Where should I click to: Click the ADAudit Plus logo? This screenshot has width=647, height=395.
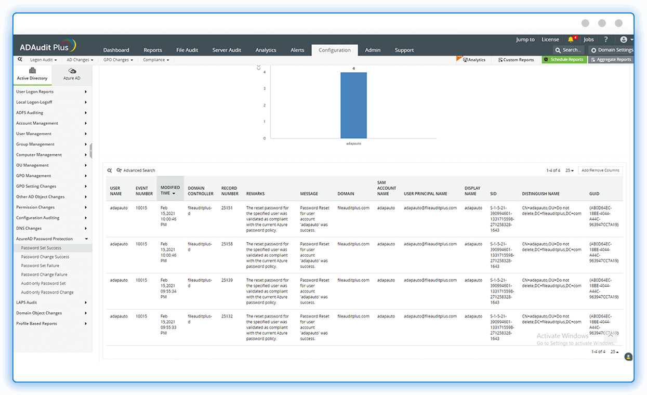coord(48,45)
